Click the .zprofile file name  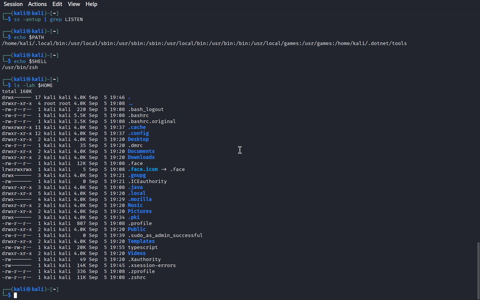(x=141, y=271)
